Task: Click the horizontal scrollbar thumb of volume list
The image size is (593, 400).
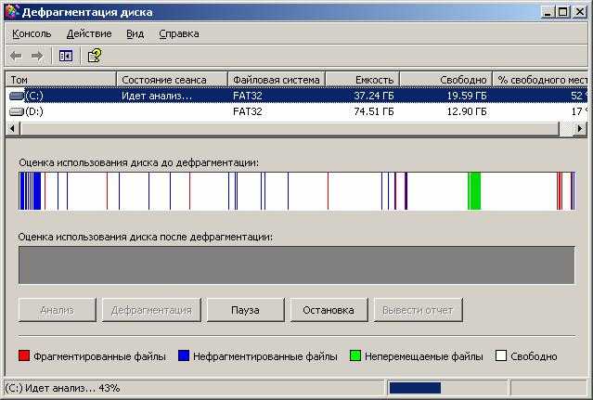Action: click(290, 129)
